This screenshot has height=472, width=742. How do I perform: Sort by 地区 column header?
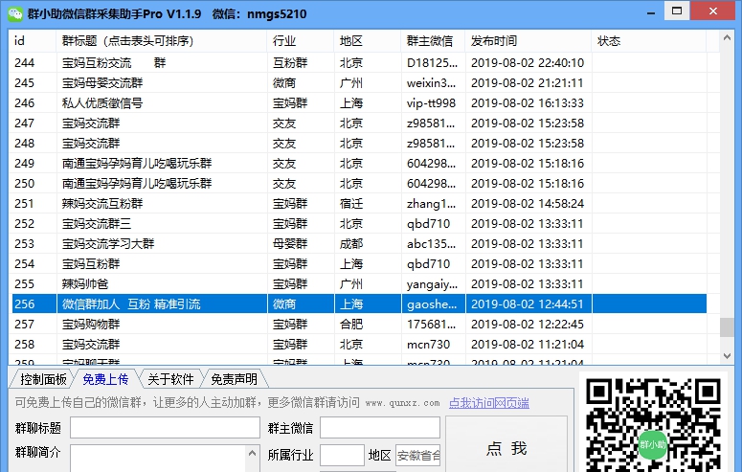368,41
